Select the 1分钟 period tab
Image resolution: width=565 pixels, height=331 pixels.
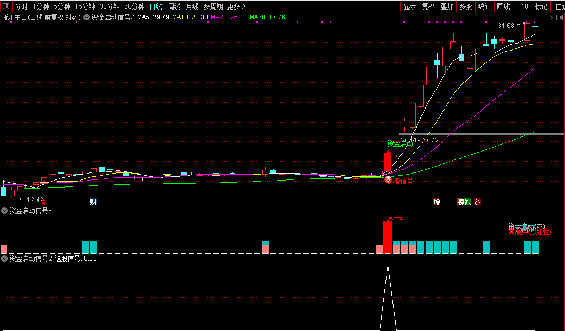[41, 6]
